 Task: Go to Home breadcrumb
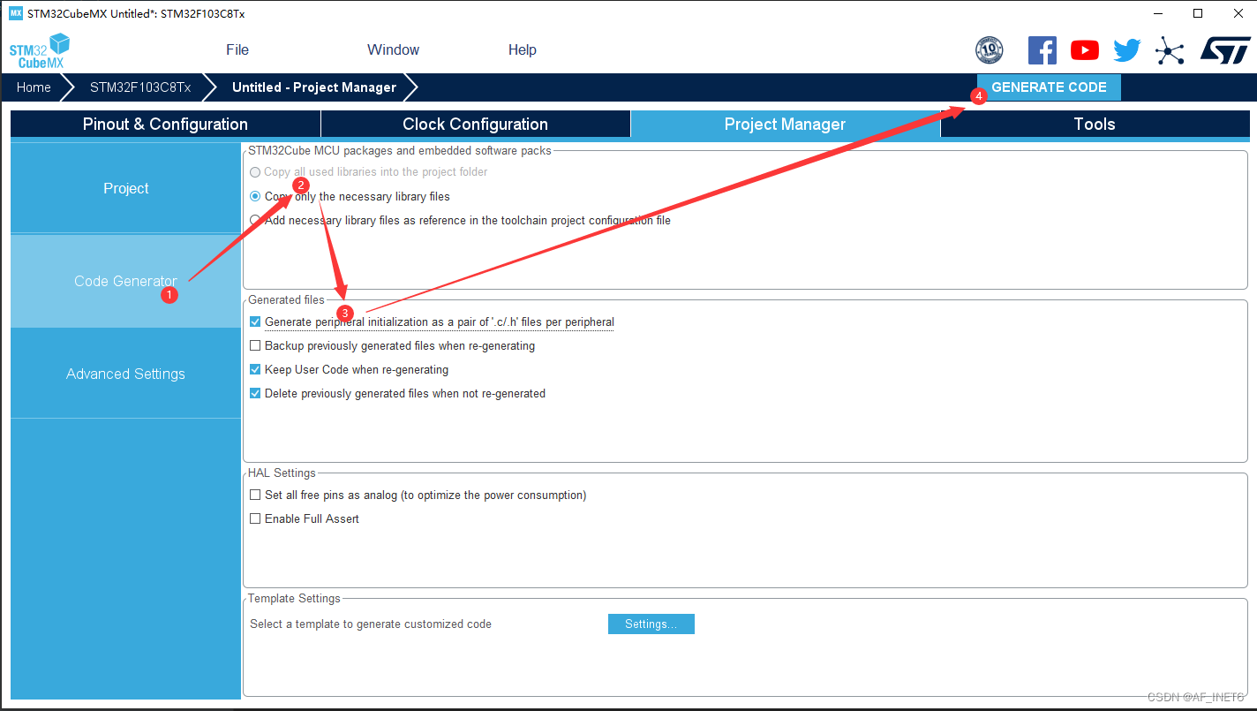(x=34, y=87)
